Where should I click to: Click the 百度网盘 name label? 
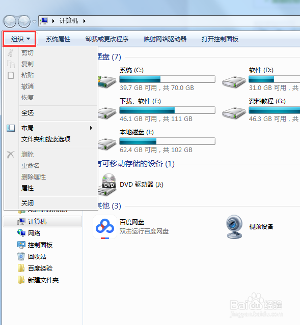click(132, 222)
